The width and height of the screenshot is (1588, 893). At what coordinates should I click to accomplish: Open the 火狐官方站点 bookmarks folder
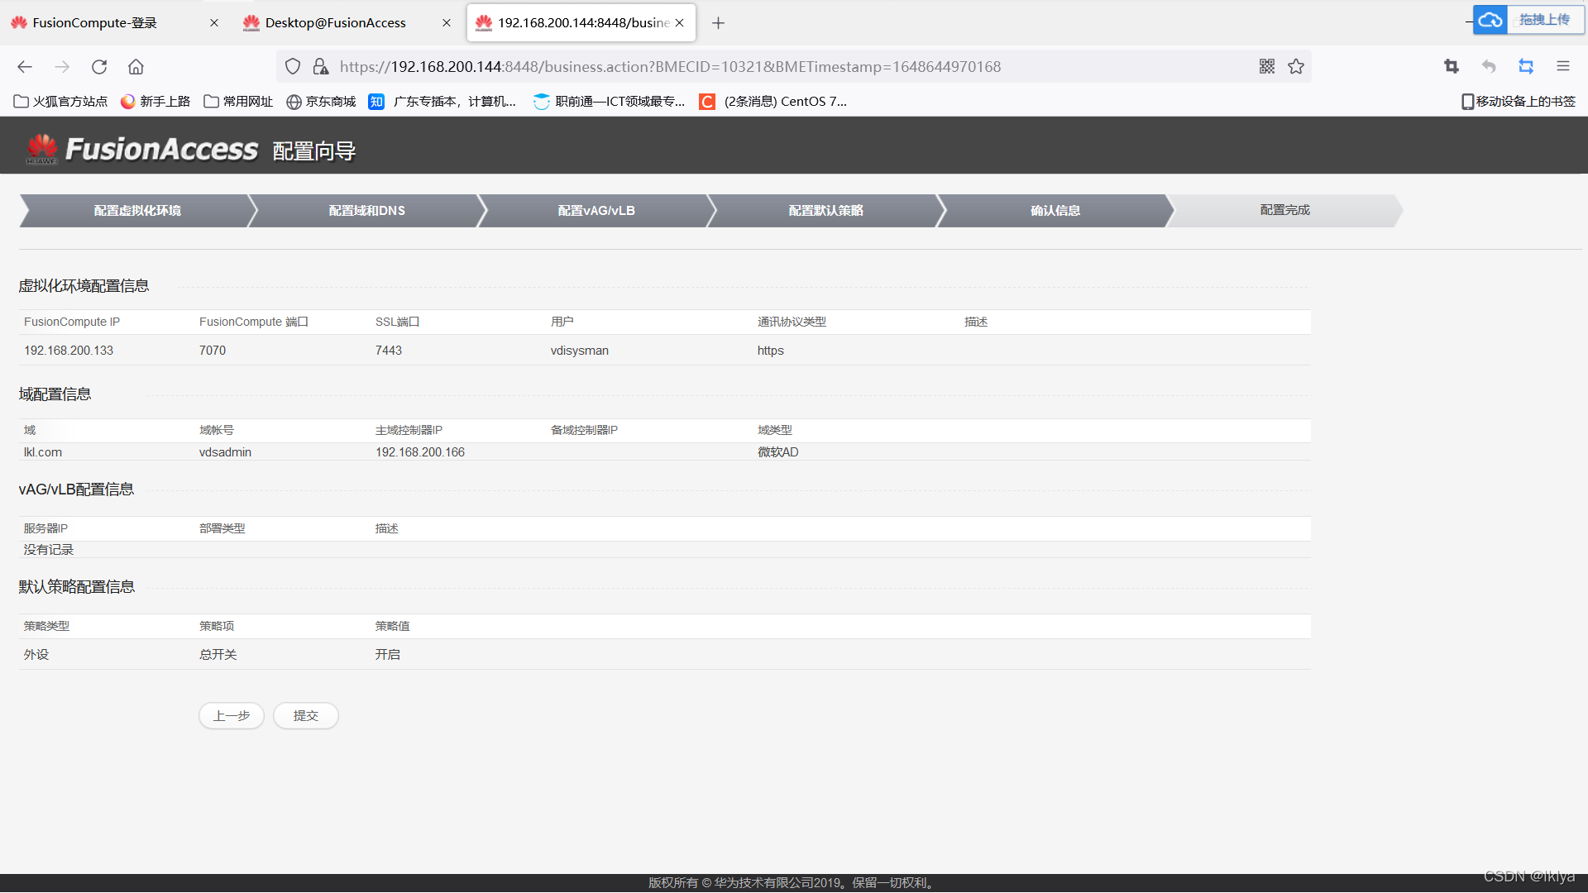(x=61, y=102)
